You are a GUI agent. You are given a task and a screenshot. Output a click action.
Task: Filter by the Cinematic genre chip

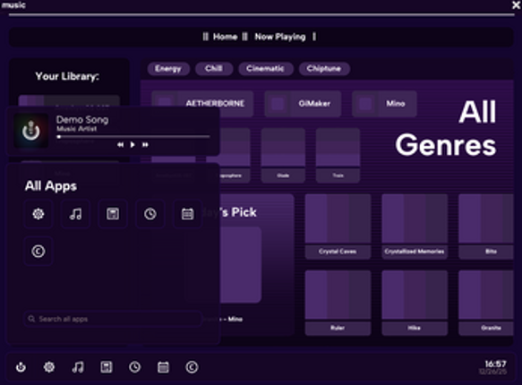point(265,69)
